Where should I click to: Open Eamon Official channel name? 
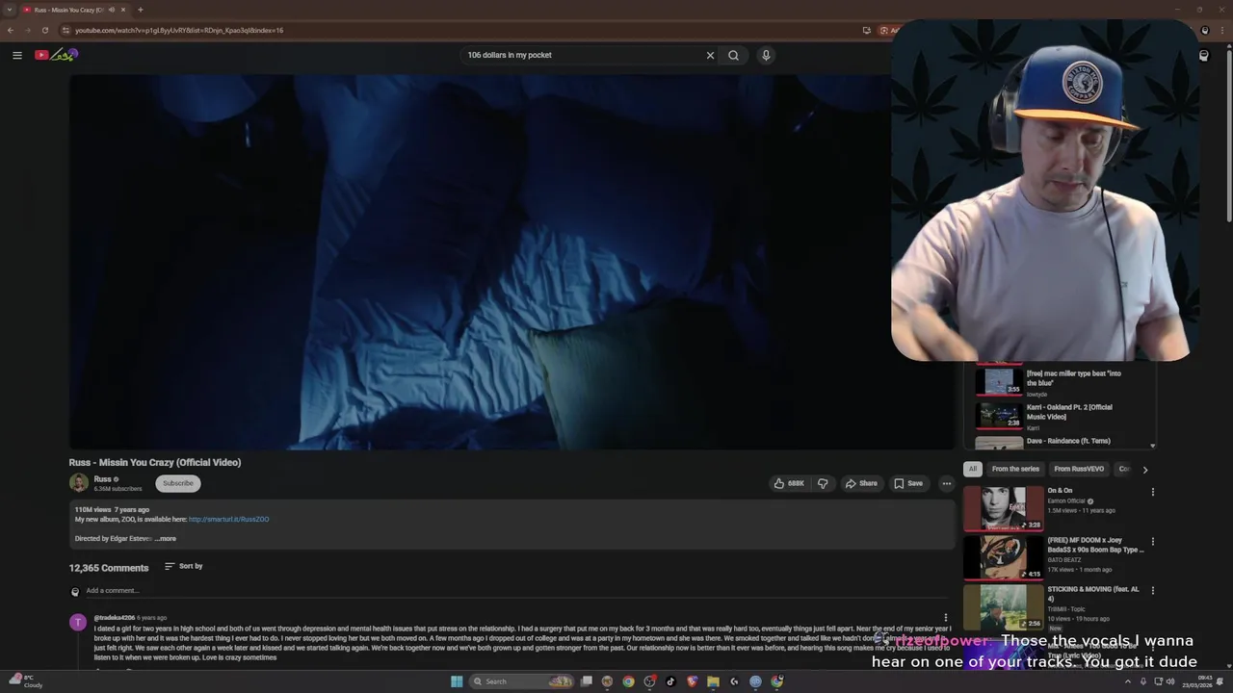click(x=1066, y=501)
